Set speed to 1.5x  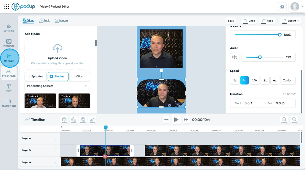point(255,80)
